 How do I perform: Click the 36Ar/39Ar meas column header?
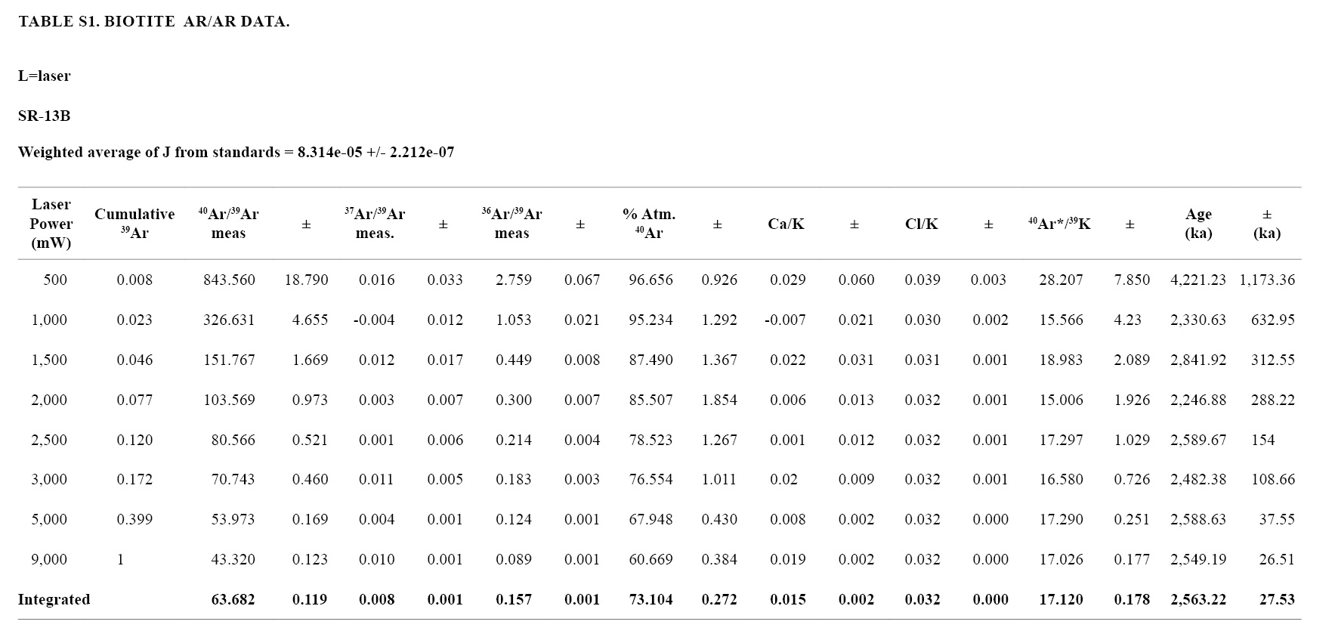[511, 224]
